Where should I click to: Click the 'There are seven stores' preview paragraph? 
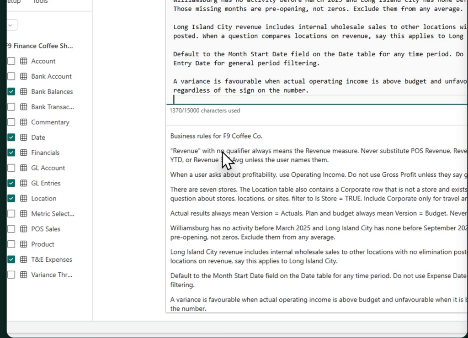click(319, 194)
